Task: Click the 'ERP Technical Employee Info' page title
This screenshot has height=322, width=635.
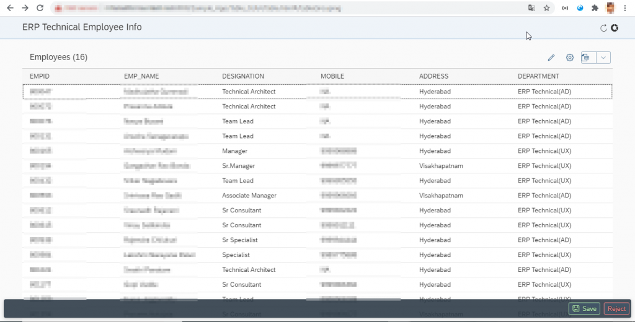Action: (82, 27)
